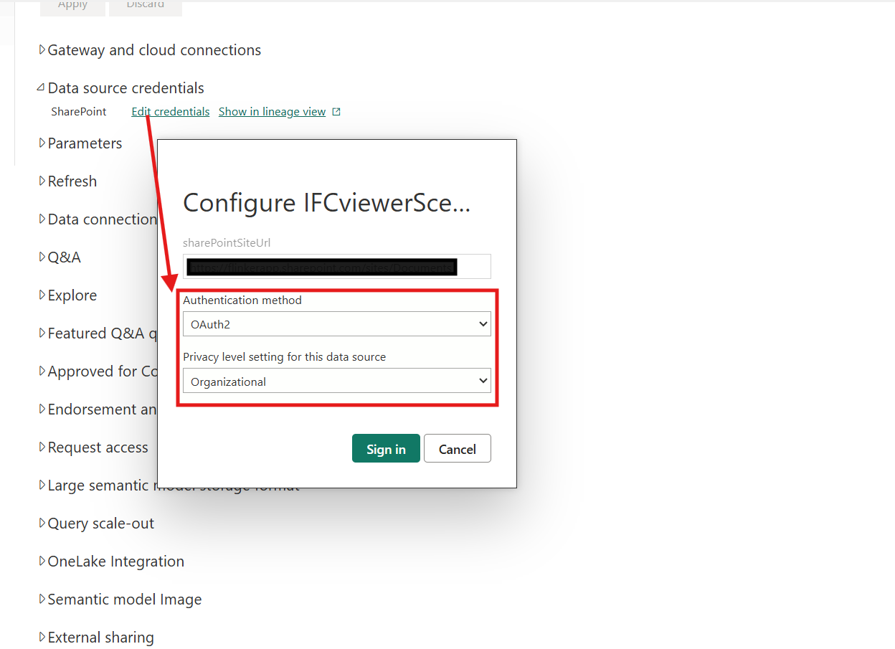Expand the Semantic model Image section
Viewport: 895px width, 649px height.
(120, 600)
